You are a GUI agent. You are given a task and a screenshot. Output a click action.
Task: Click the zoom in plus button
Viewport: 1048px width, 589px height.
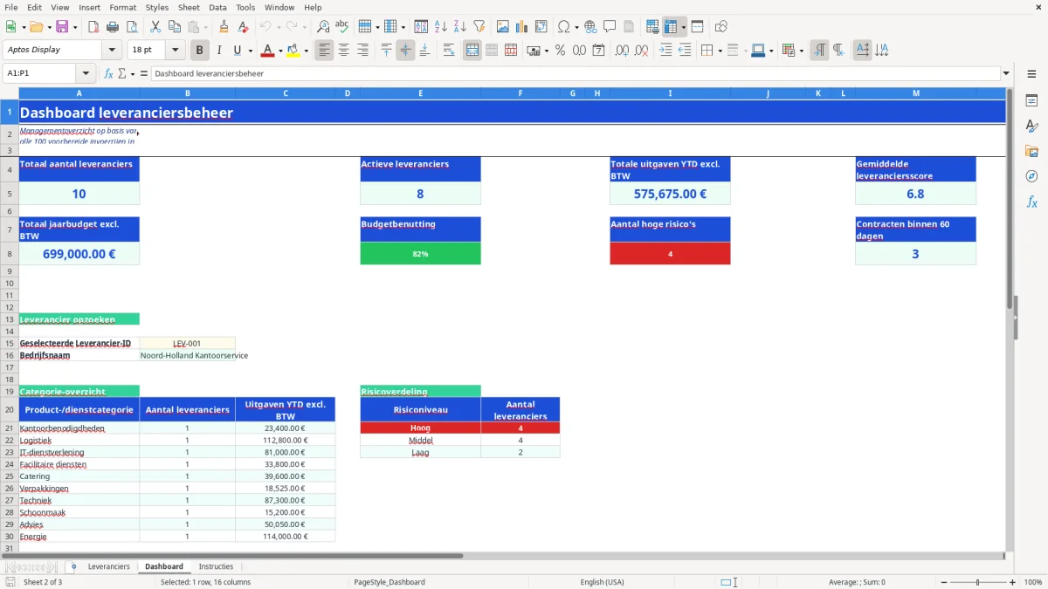[x=1013, y=582]
